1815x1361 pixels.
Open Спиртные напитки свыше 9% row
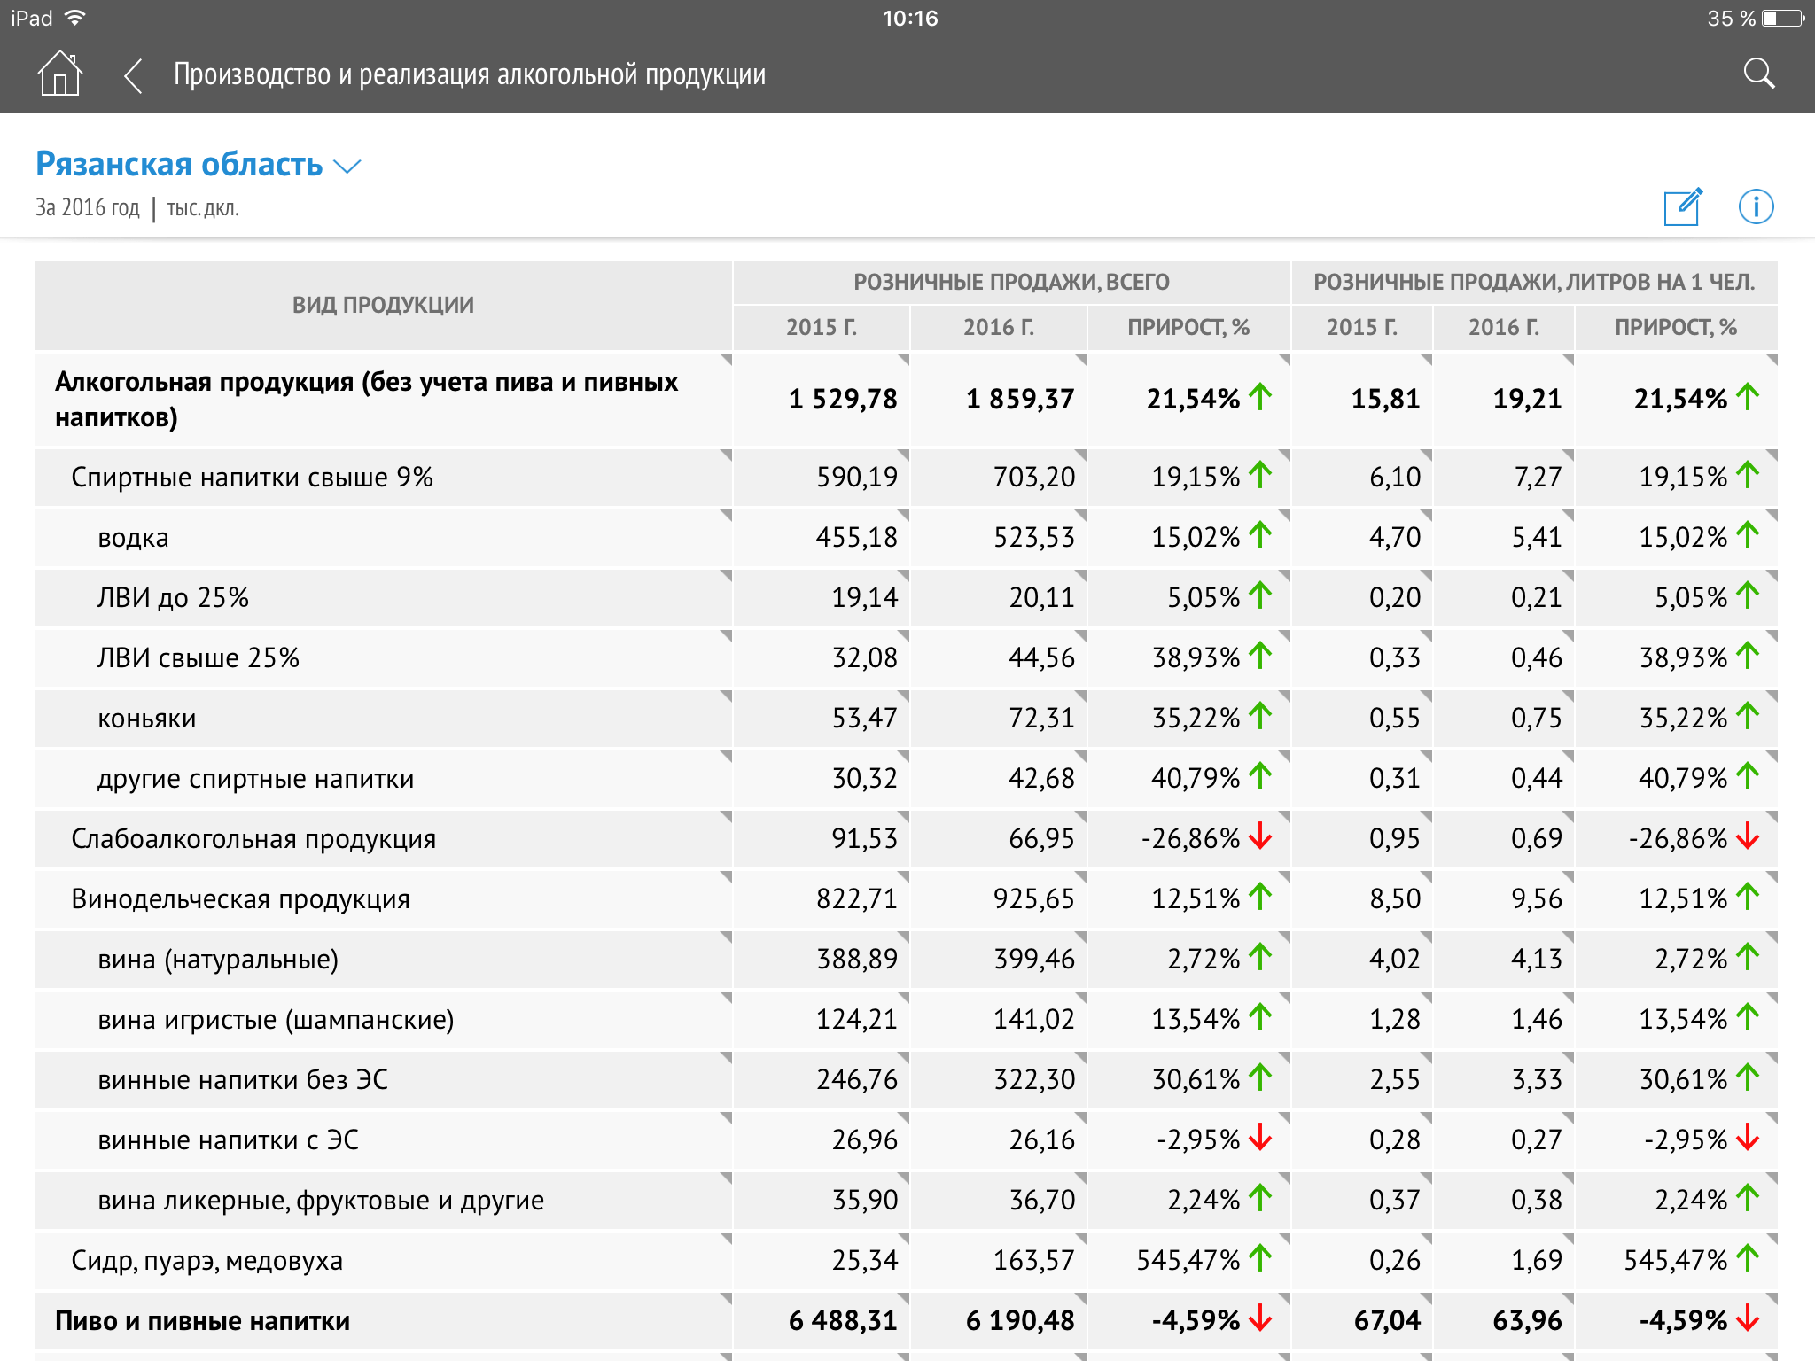coord(252,478)
